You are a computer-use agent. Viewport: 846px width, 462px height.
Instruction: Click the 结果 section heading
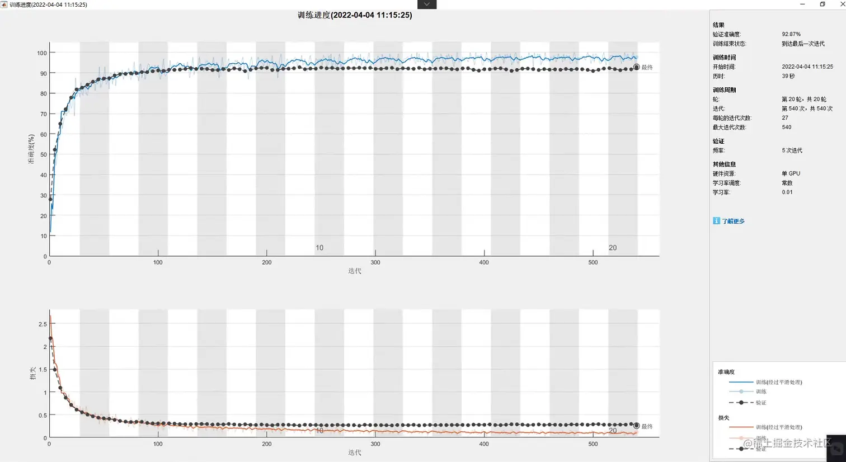718,25
